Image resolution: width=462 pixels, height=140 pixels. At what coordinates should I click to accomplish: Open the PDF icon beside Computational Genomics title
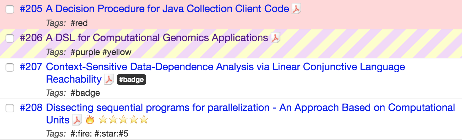pyautogui.click(x=276, y=38)
